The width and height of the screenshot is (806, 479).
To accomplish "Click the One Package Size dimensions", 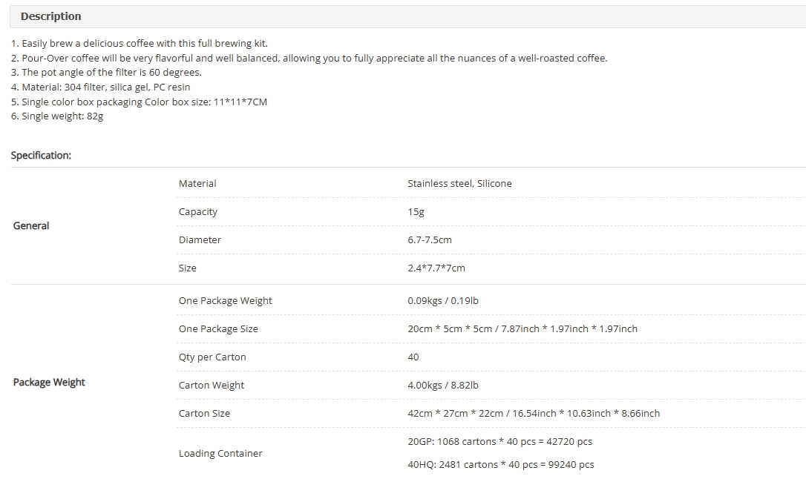I will tap(522, 329).
